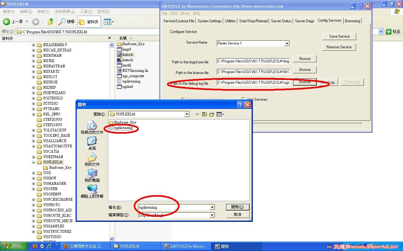
Task: Collapse the UGFLEXLM folder in the tree
Action: tap(34, 162)
